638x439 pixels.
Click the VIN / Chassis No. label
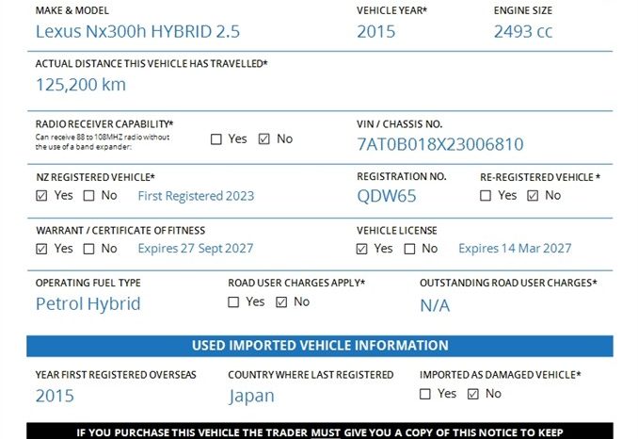[x=400, y=123]
